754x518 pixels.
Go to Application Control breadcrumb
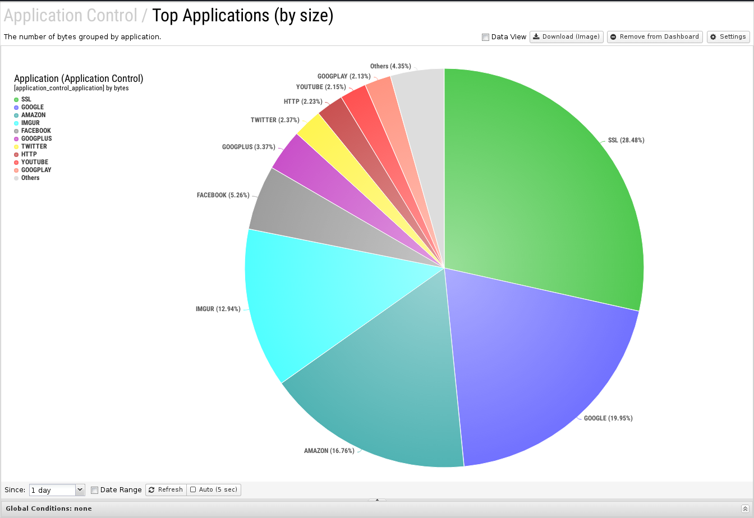[x=70, y=16]
